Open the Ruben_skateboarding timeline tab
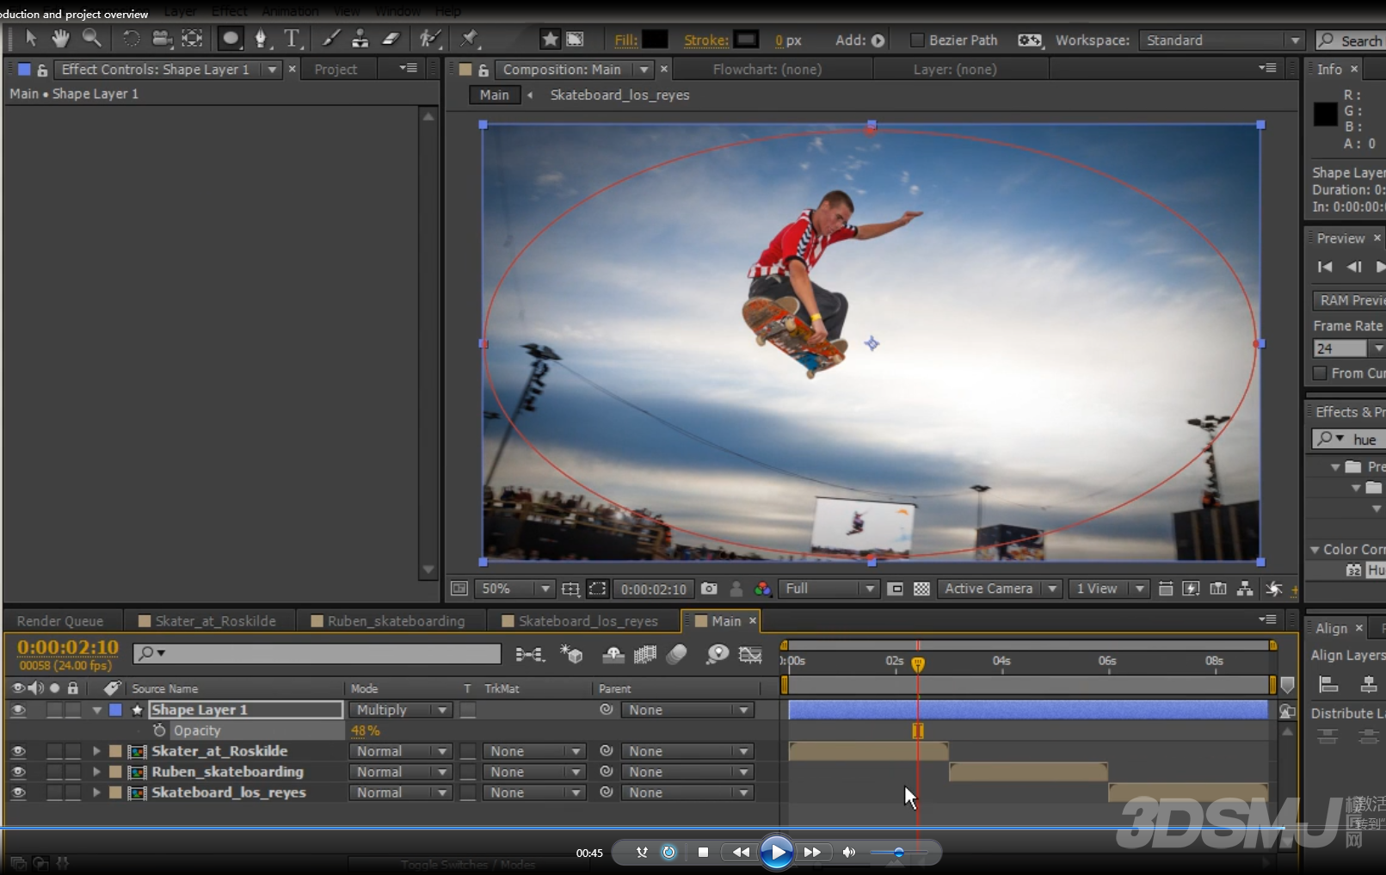 point(388,620)
